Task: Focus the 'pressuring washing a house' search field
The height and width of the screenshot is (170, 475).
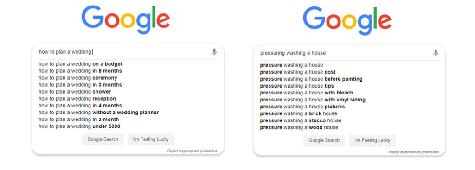Action: click(x=345, y=53)
